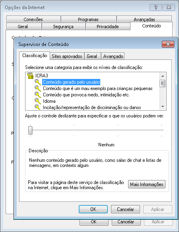Close the Supervisor de Conteúdo dialog
Screen dimensions: 179x232
point(168,44)
